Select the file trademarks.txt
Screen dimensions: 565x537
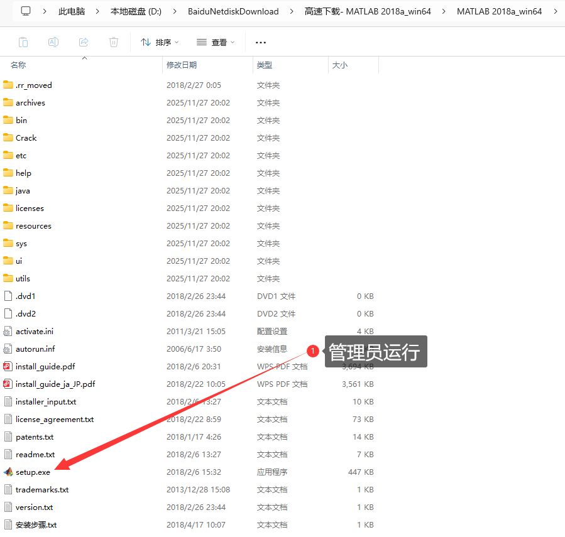(42, 489)
